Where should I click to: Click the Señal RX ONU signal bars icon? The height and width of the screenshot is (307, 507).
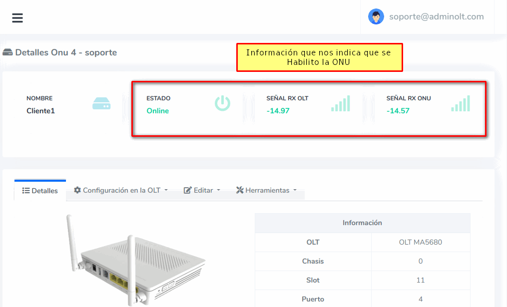click(461, 103)
